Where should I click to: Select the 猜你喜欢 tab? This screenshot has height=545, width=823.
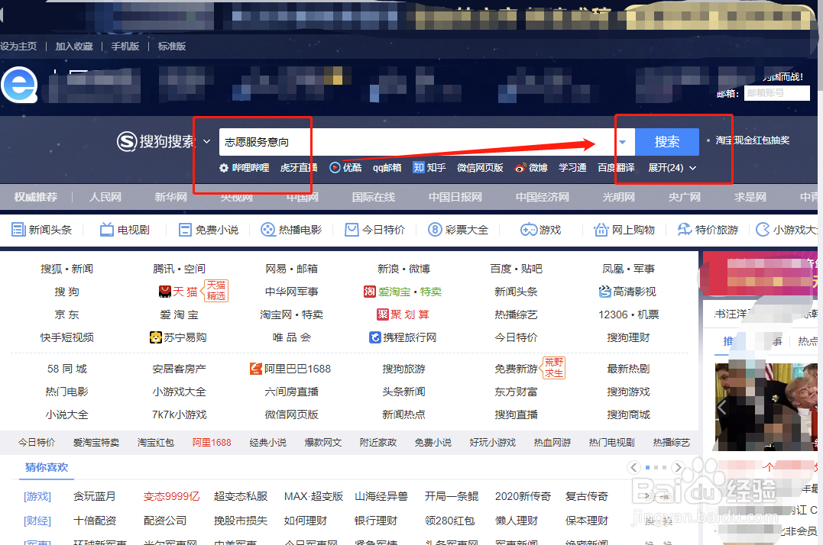(46, 467)
